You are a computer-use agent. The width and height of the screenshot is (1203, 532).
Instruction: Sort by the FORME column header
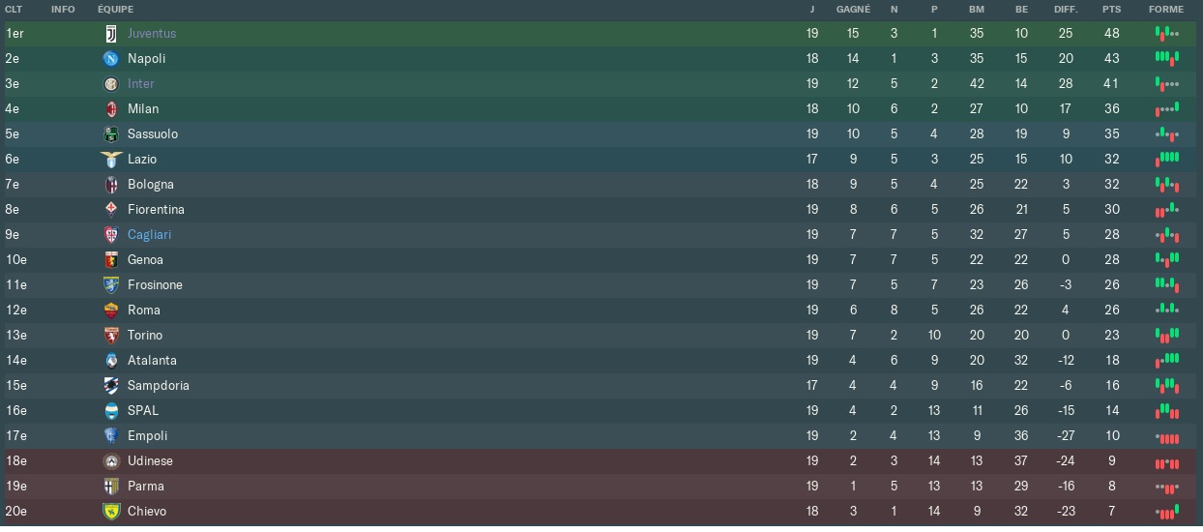pyautogui.click(x=1165, y=10)
